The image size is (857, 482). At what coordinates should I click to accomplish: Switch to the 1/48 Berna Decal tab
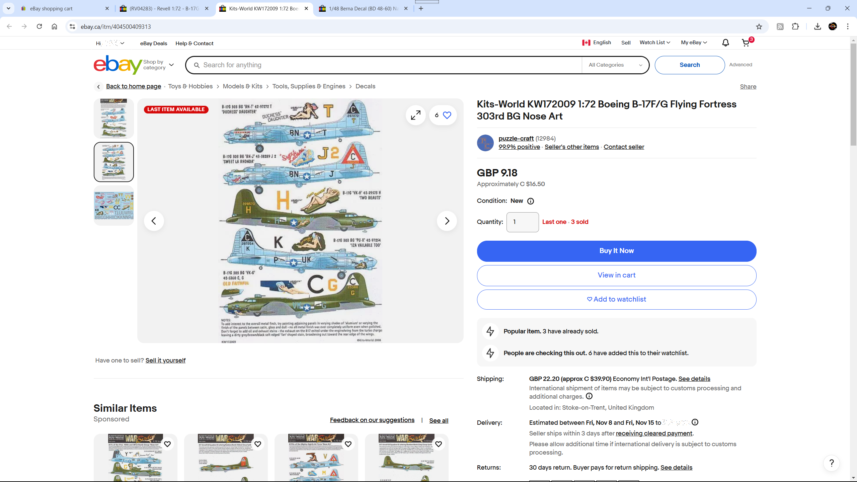(x=364, y=9)
